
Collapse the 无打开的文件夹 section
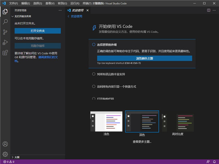(x=13, y=16)
